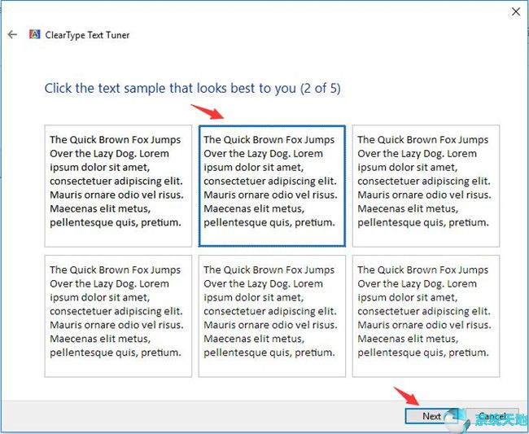This screenshot has width=529, height=434.
Task: Click the heading 'Click the text sample that looks best'
Action: pos(193,89)
